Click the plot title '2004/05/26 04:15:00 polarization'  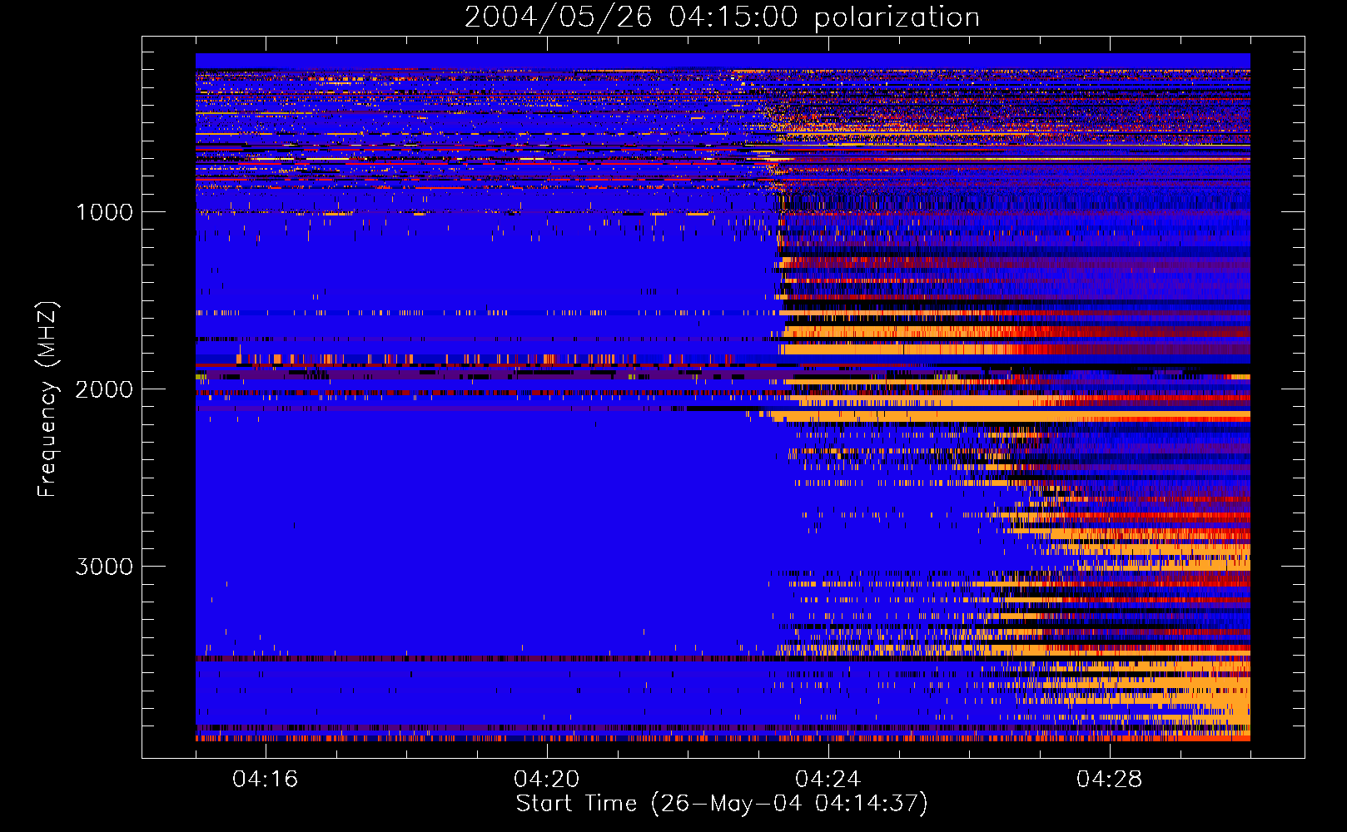[x=722, y=17]
